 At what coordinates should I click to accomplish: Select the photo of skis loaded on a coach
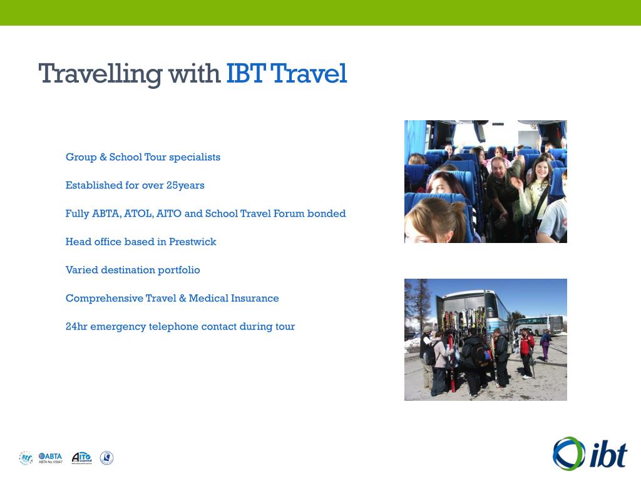pos(486,340)
